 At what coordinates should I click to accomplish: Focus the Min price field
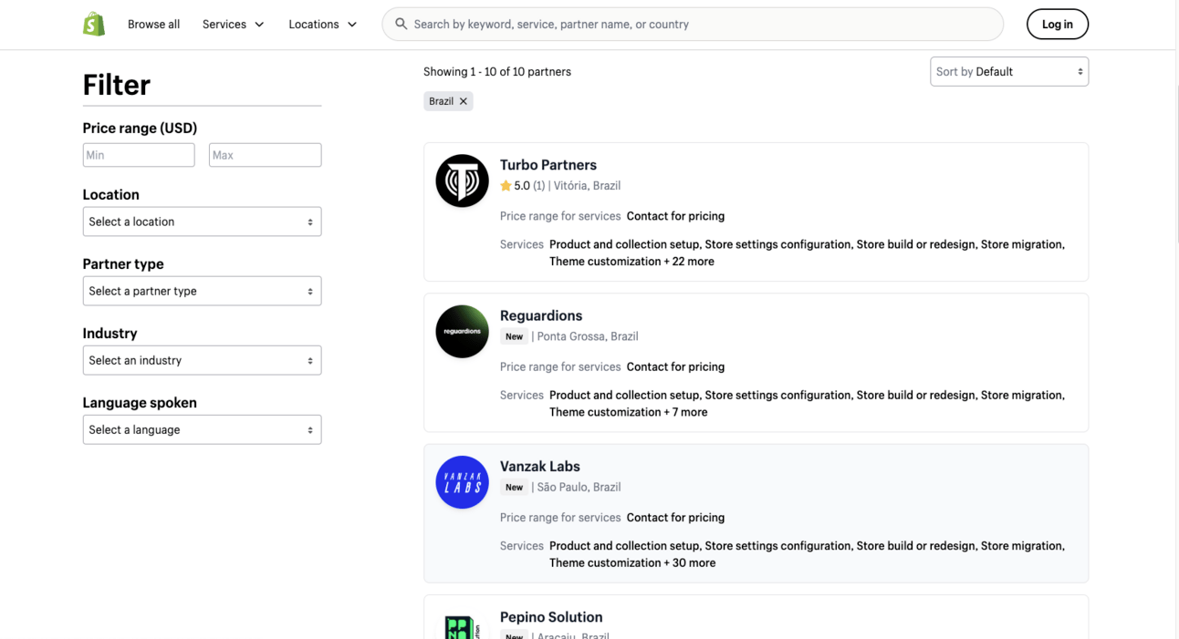139,155
